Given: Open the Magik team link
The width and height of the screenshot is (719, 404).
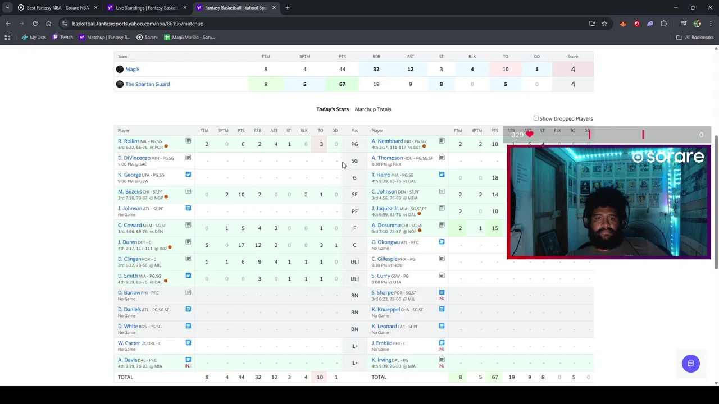Looking at the screenshot, I should 133,69.
